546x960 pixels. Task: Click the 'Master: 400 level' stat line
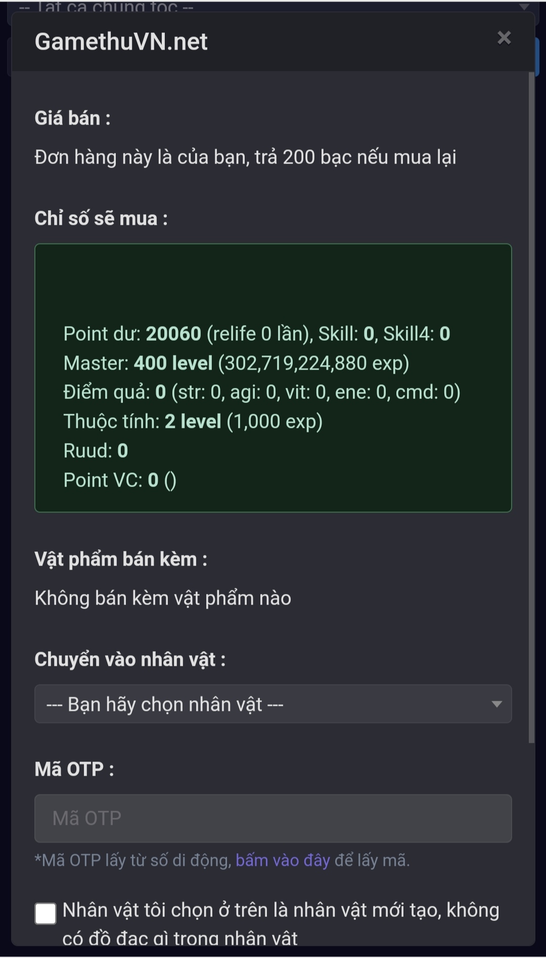pos(236,364)
